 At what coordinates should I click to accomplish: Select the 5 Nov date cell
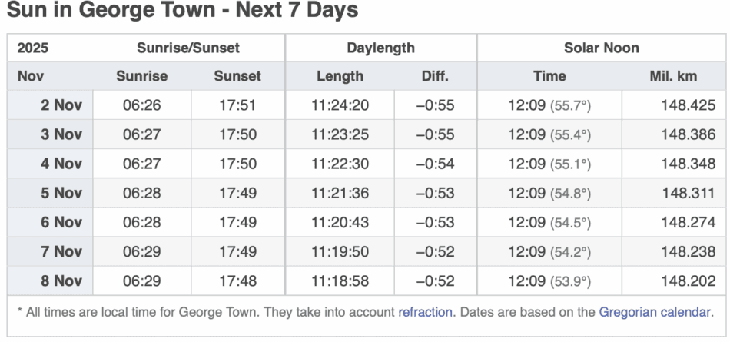61,193
